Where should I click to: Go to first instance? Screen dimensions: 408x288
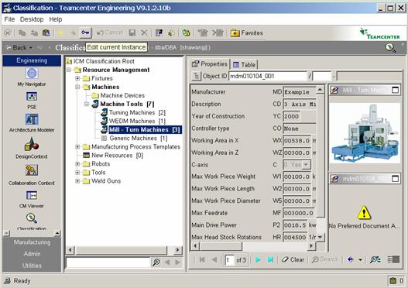(202, 259)
